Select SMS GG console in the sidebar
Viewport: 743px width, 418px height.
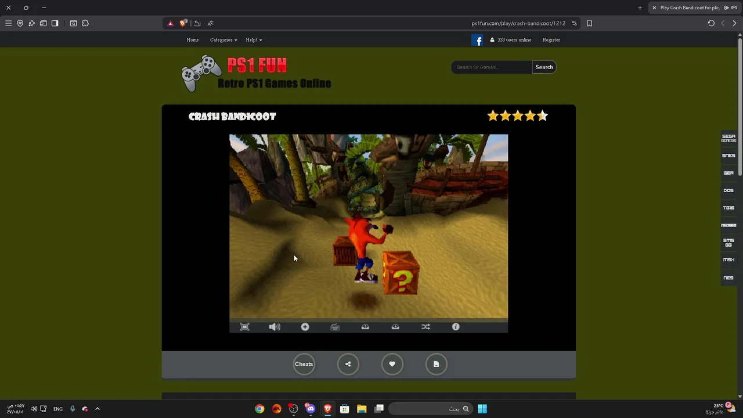coord(728,243)
